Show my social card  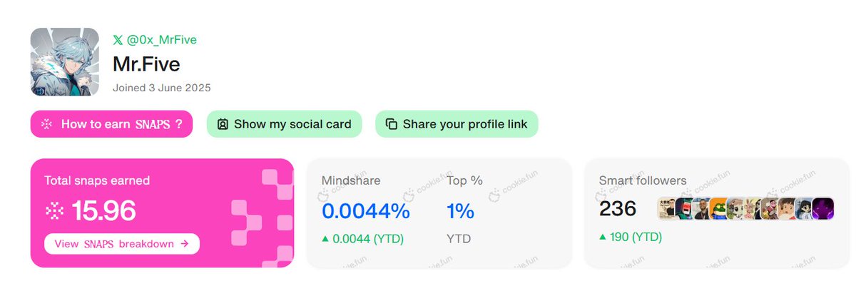pyautogui.click(x=284, y=124)
